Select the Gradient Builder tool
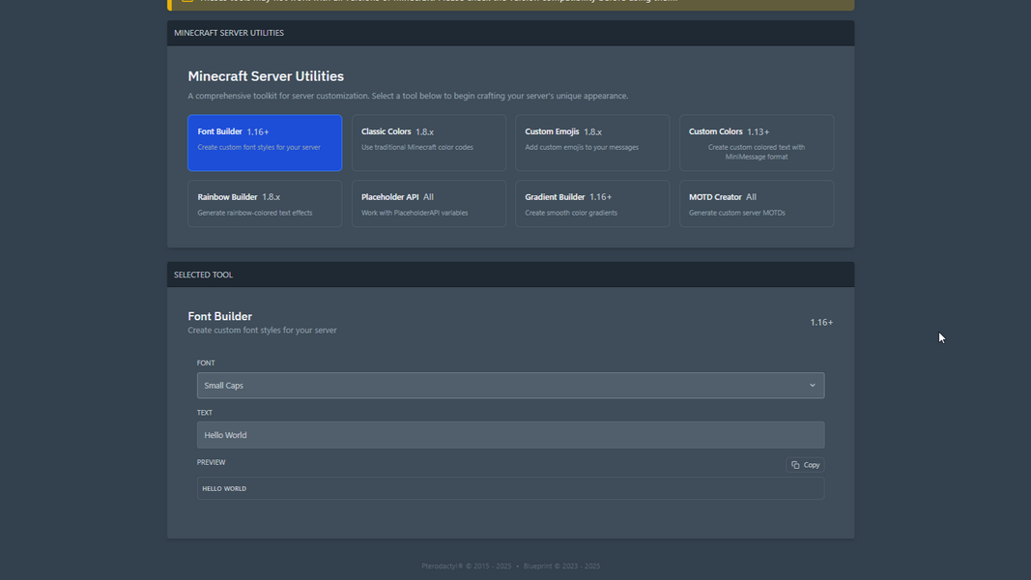1031x580 pixels. (x=591, y=204)
